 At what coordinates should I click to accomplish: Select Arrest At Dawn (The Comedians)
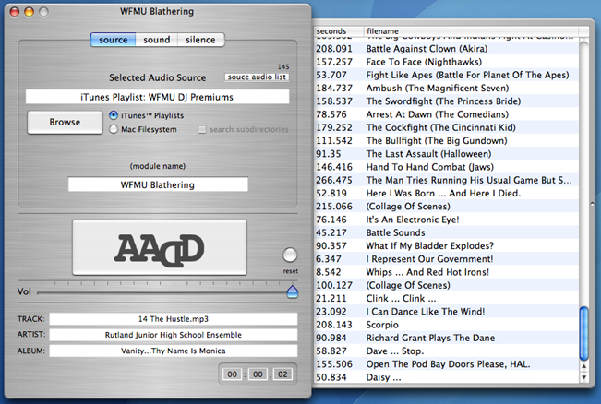446,114
